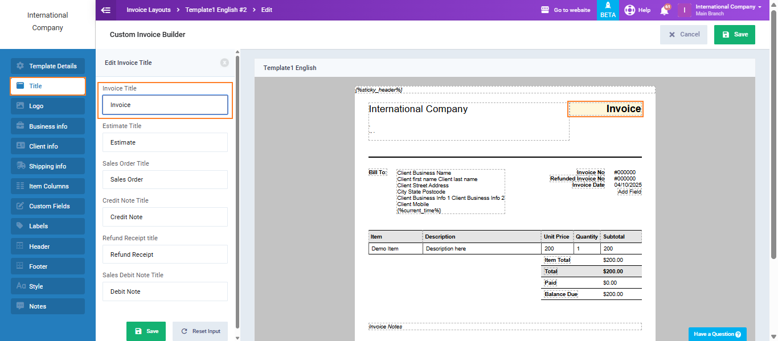The image size is (778, 341).
Task: Cancel editing the invoice template
Action: tap(683, 35)
